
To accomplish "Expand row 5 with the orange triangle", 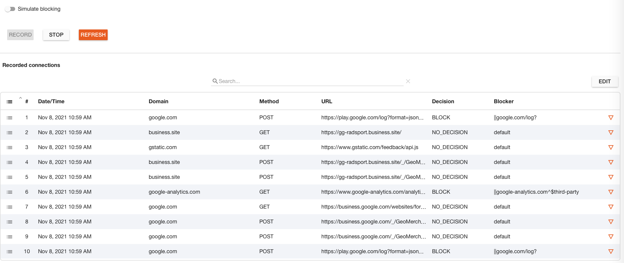I will pyautogui.click(x=611, y=177).
